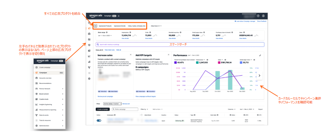Click the Review preset campaign link
This screenshot has width=331, height=138.
click(x=105, y=96)
